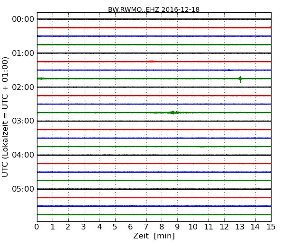Click the black trace at 05:00
Image resolution: width=308 pixels, height=246 pixels.
pos(154,189)
